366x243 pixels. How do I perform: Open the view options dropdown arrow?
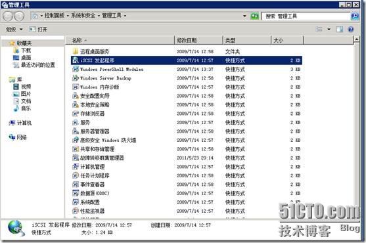click(x=329, y=29)
